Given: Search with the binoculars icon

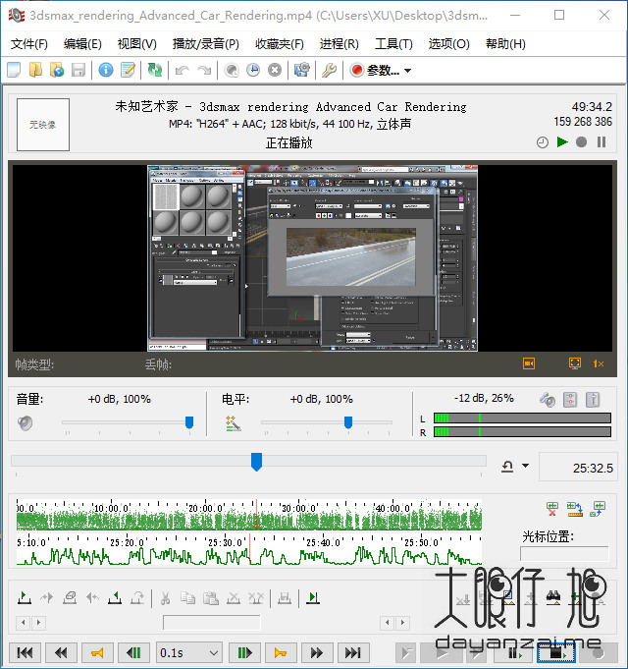Looking at the screenshot, I should point(553,597).
